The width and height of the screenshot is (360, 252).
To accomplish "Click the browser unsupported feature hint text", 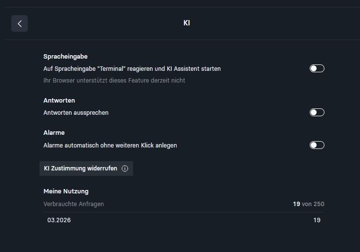I will coord(114,81).
